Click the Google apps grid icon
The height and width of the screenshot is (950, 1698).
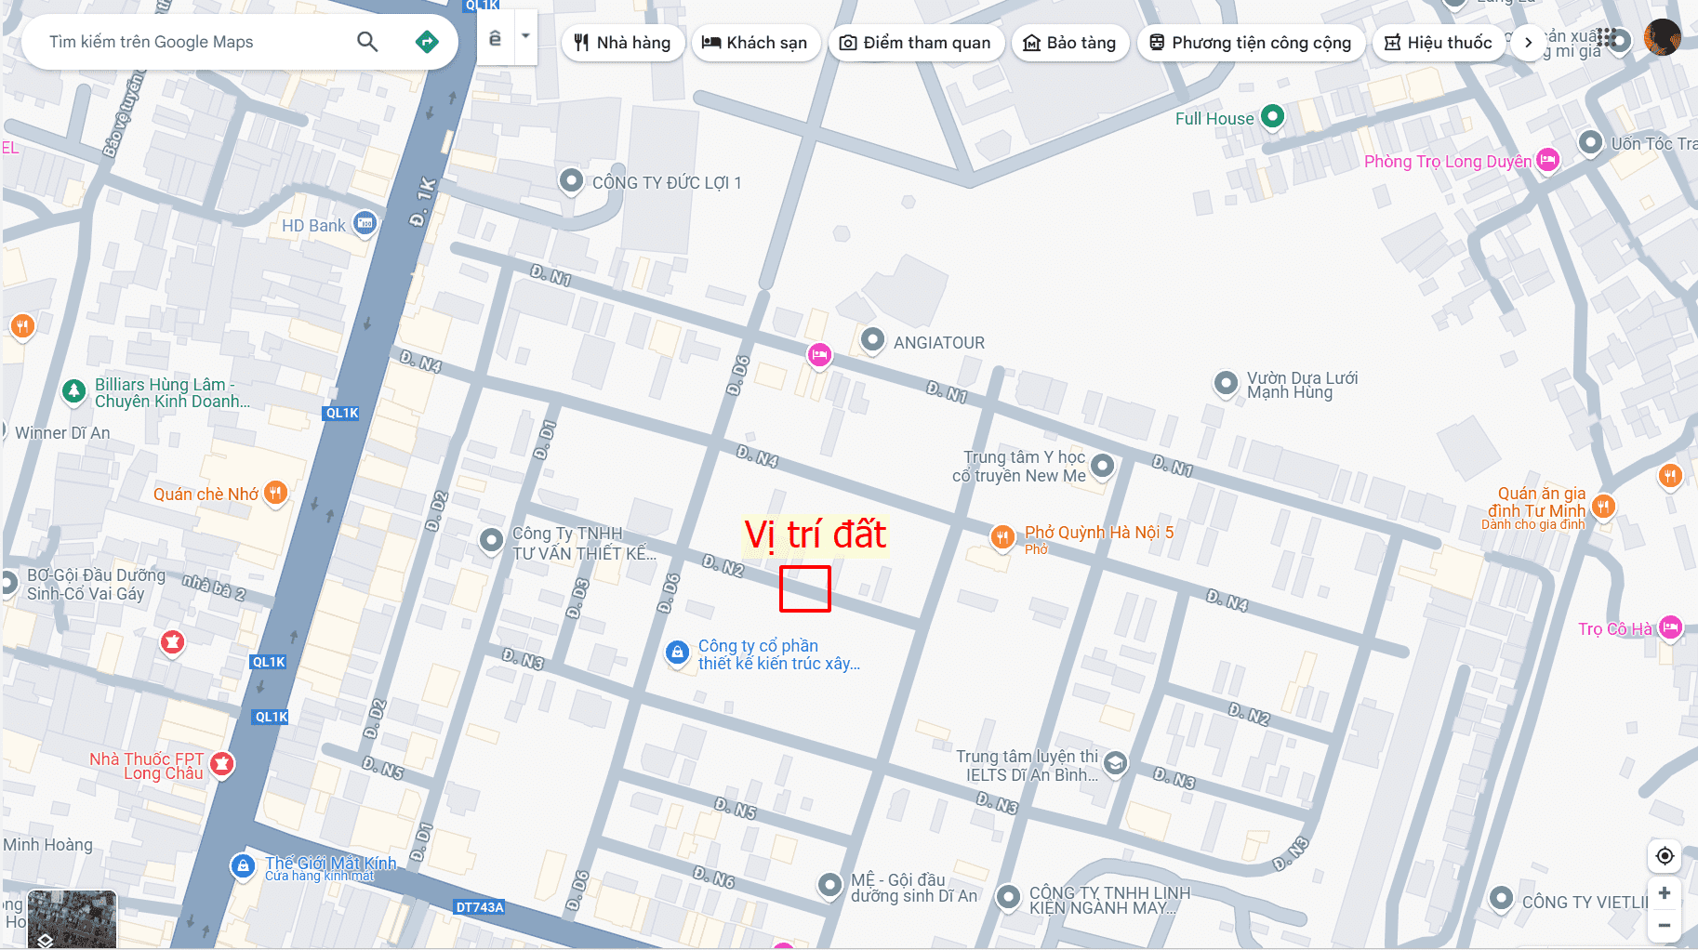click(x=1608, y=39)
